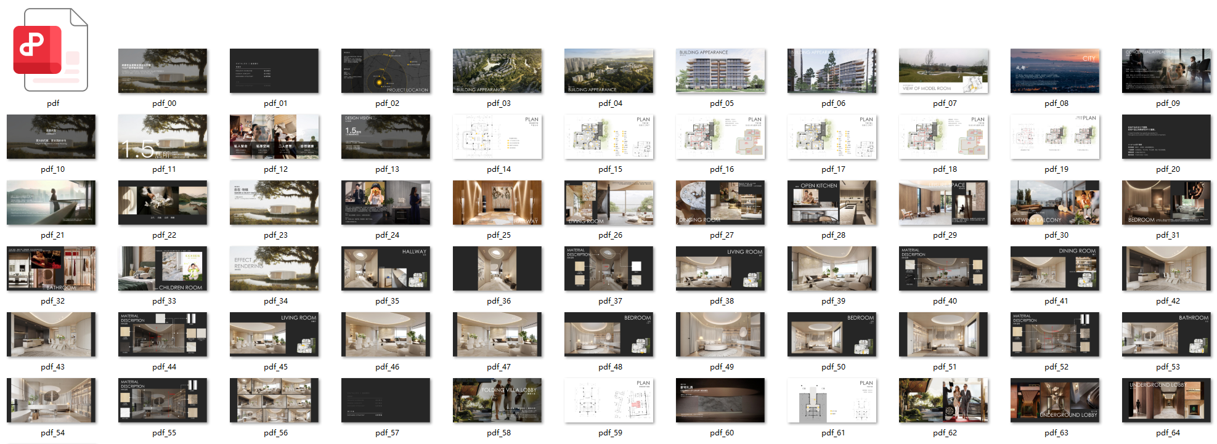Select the pdf_25 hallway interior image
The height and width of the screenshot is (444, 1217).
coord(497,203)
